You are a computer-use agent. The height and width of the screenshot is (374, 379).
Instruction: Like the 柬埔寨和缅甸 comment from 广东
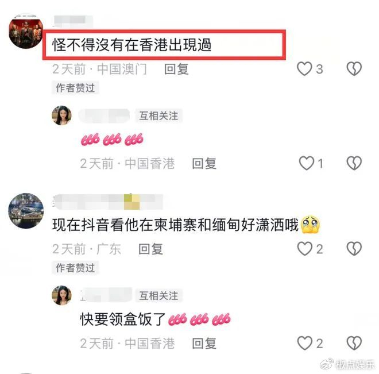304,249
